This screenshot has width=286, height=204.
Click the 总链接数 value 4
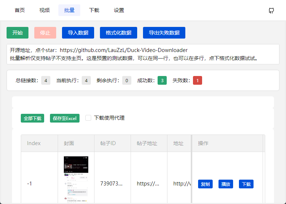coord(46,80)
